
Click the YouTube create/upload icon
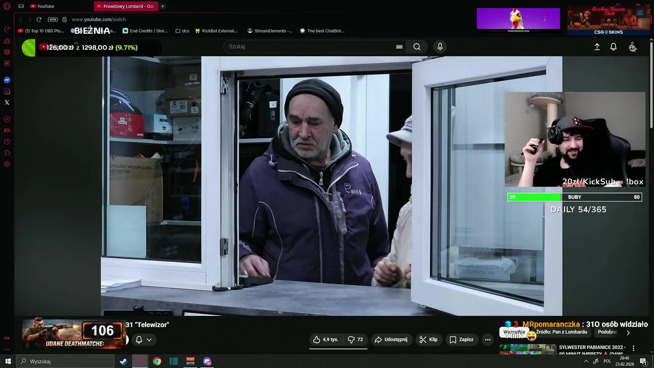(x=597, y=47)
